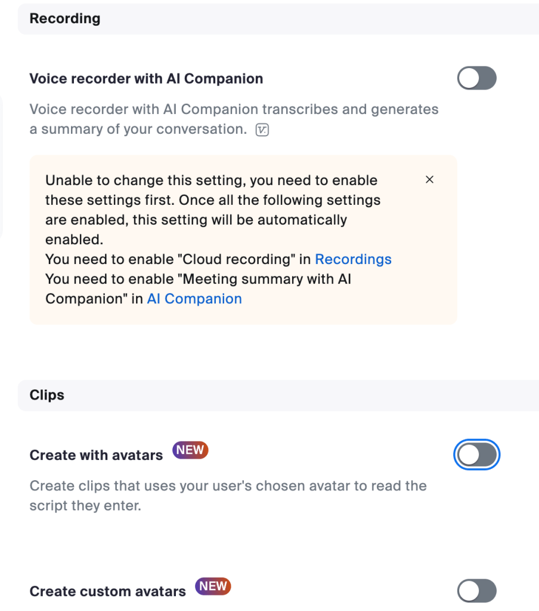Click the "Cloud recording" requirement text
The width and height of the screenshot is (539, 611).
(179, 259)
